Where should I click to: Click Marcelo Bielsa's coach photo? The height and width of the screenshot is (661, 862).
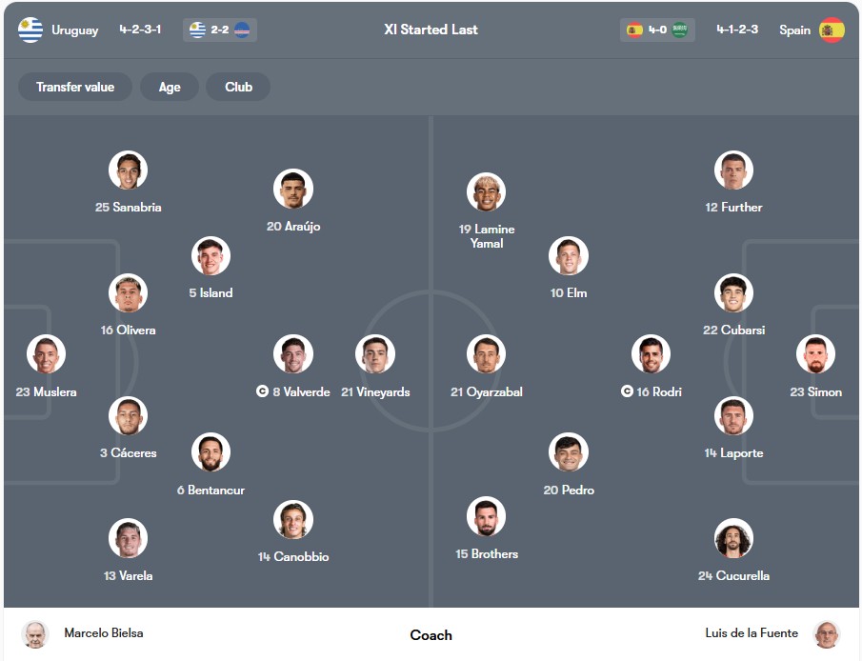pyautogui.click(x=35, y=634)
